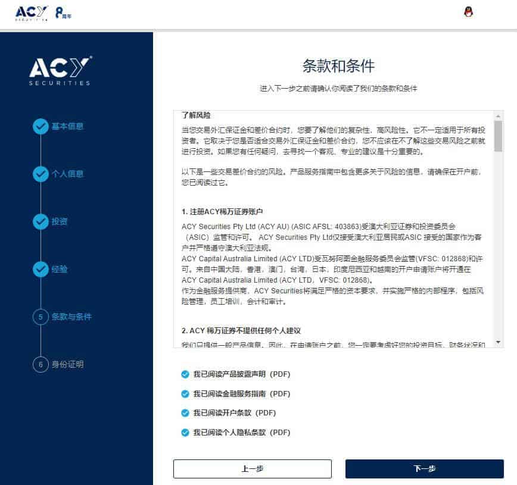
Task: Click the 投资 completed step checkmark
Action: coord(41,222)
